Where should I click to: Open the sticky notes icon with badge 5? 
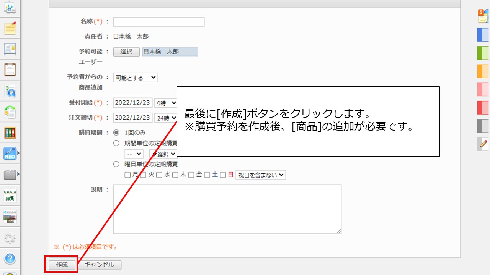[x=483, y=16]
